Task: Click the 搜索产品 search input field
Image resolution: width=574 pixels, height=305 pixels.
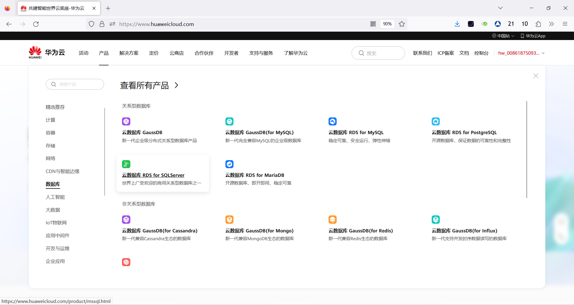Action: (x=75, y=84)
